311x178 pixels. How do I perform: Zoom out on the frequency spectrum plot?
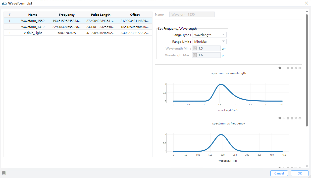[x=292, y=118]
